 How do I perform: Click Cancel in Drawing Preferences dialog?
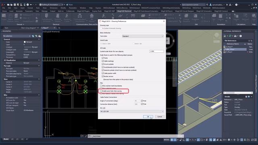[x=160, y=116]
